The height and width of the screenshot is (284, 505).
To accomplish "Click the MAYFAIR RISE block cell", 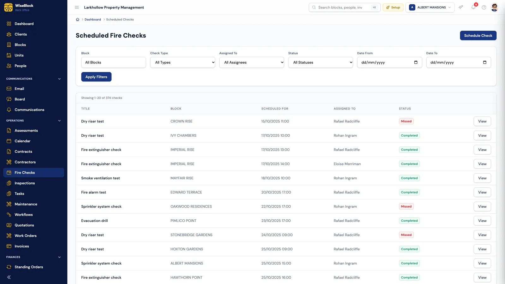I will click(182, 178).
